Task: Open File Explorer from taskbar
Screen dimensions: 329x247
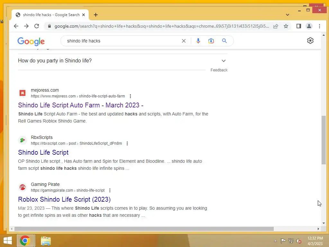Action: pyautogui.click(x=46, y=241)
